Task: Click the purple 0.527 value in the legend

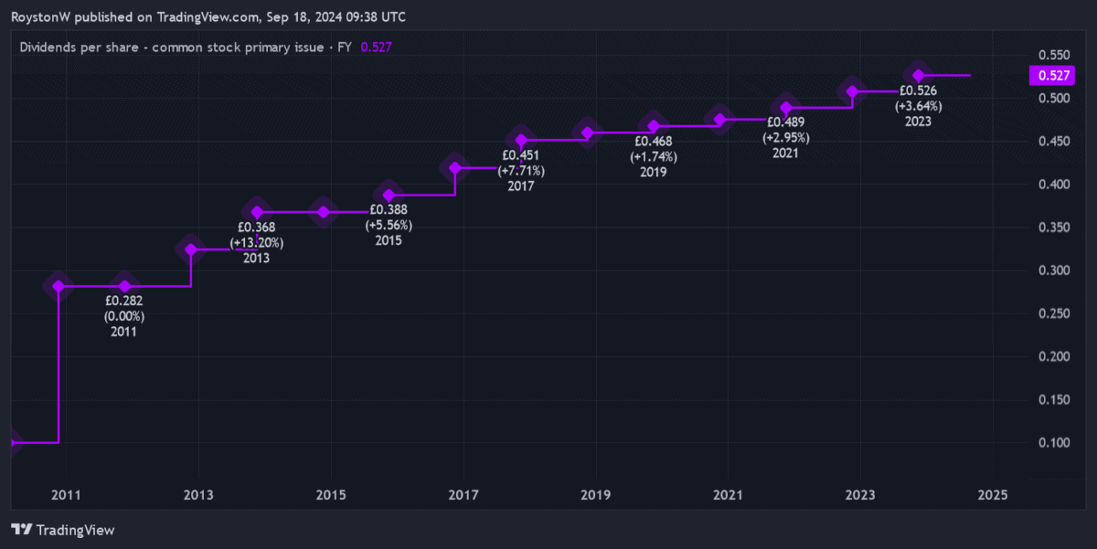Action: coord(377,48)
